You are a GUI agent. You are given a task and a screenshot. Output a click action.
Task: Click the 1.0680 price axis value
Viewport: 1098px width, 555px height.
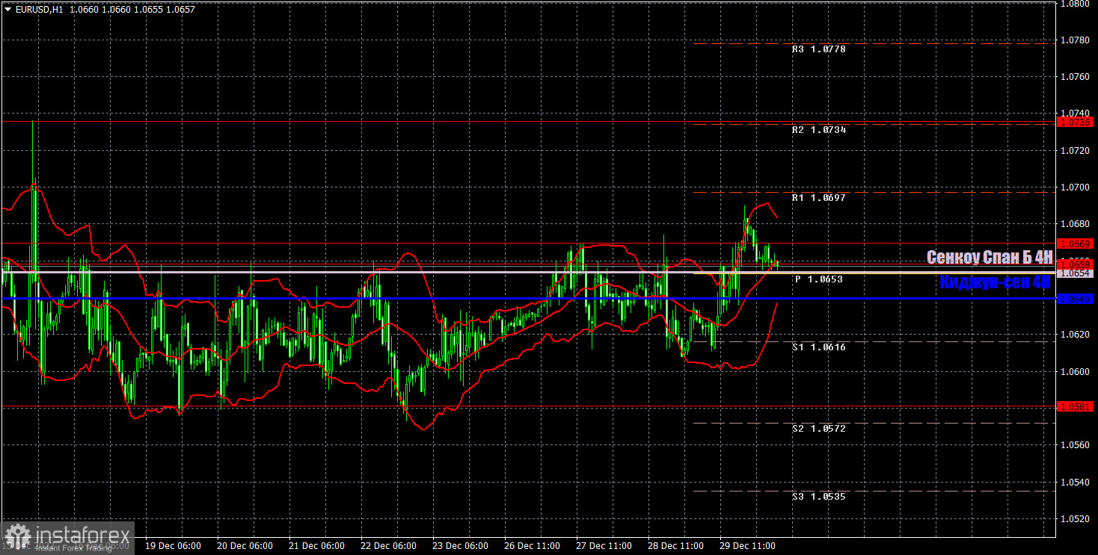(x=1076, y=224)
